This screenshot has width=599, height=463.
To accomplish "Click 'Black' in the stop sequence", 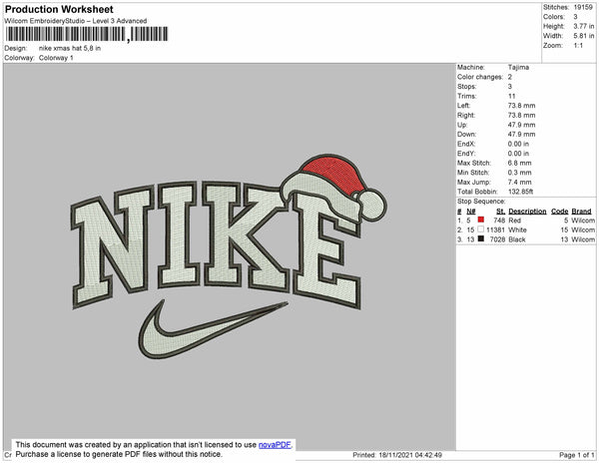I will click(517, 239).
